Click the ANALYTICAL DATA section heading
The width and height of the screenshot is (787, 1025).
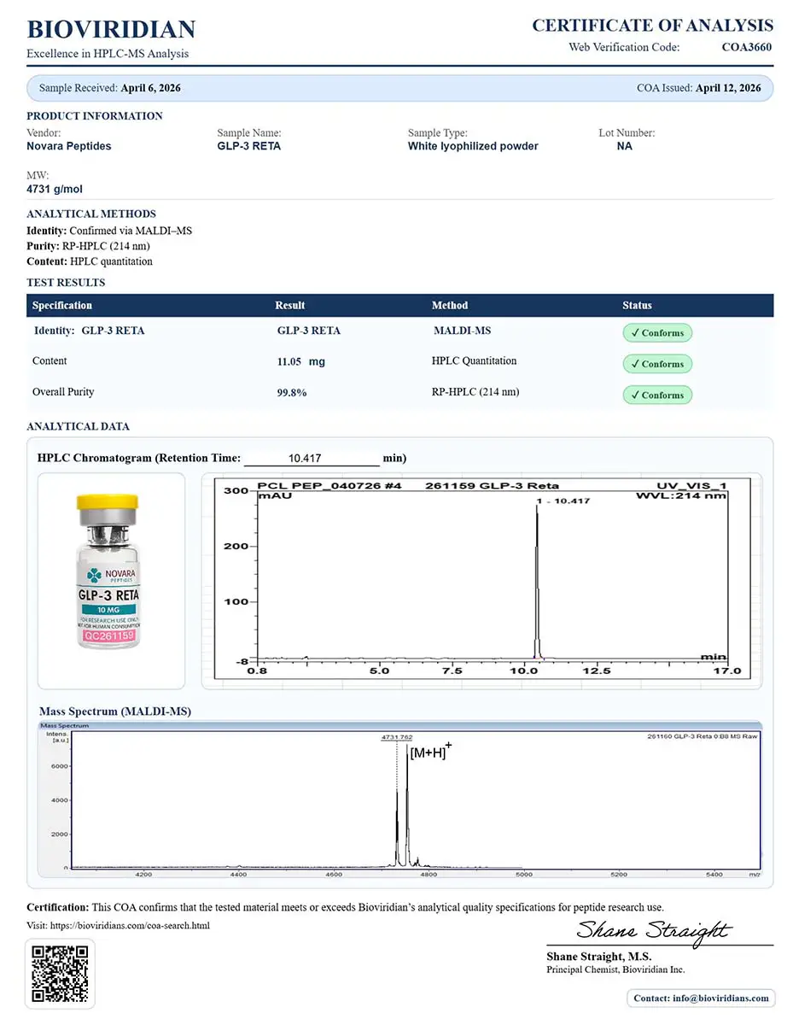(79, 426)
